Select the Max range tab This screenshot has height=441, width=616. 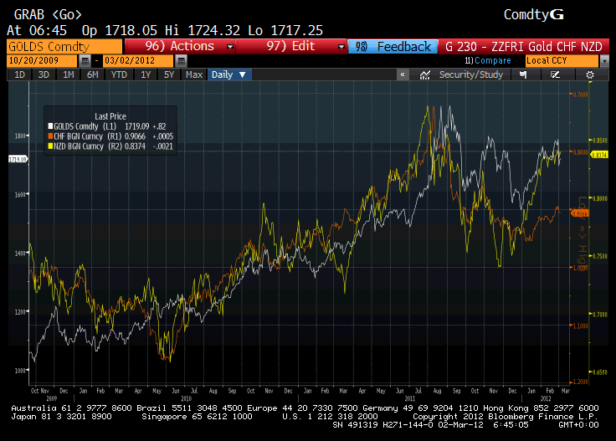pyautogui.click(x=194, y=74)
